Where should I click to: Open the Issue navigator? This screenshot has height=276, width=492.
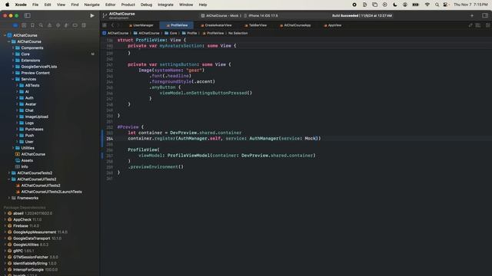(x=49, y=25)
